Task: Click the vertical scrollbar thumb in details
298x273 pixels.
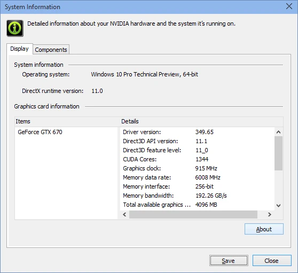Action: point(279,153)
